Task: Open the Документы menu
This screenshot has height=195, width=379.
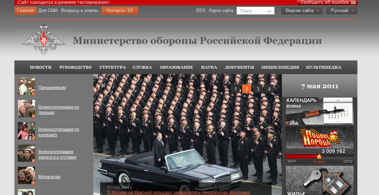Action: (x=239, y=67)
